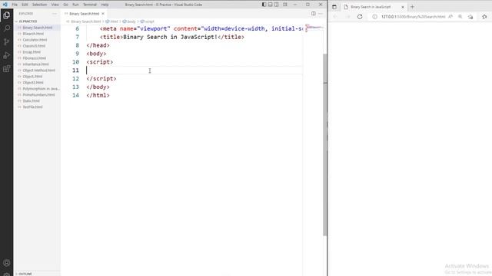The height and width of the screenshot is (276, 492).
Task: Open Fibonacci.html in the explorer
Action: [34, 58]
